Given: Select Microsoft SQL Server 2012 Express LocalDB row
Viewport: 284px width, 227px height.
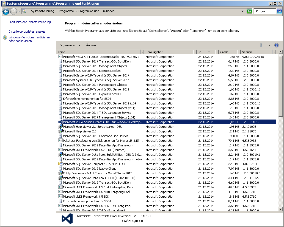Looking at the screenshot, I should click(167, 94).
